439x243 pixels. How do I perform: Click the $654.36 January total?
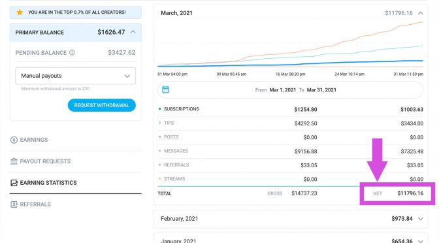402,241
